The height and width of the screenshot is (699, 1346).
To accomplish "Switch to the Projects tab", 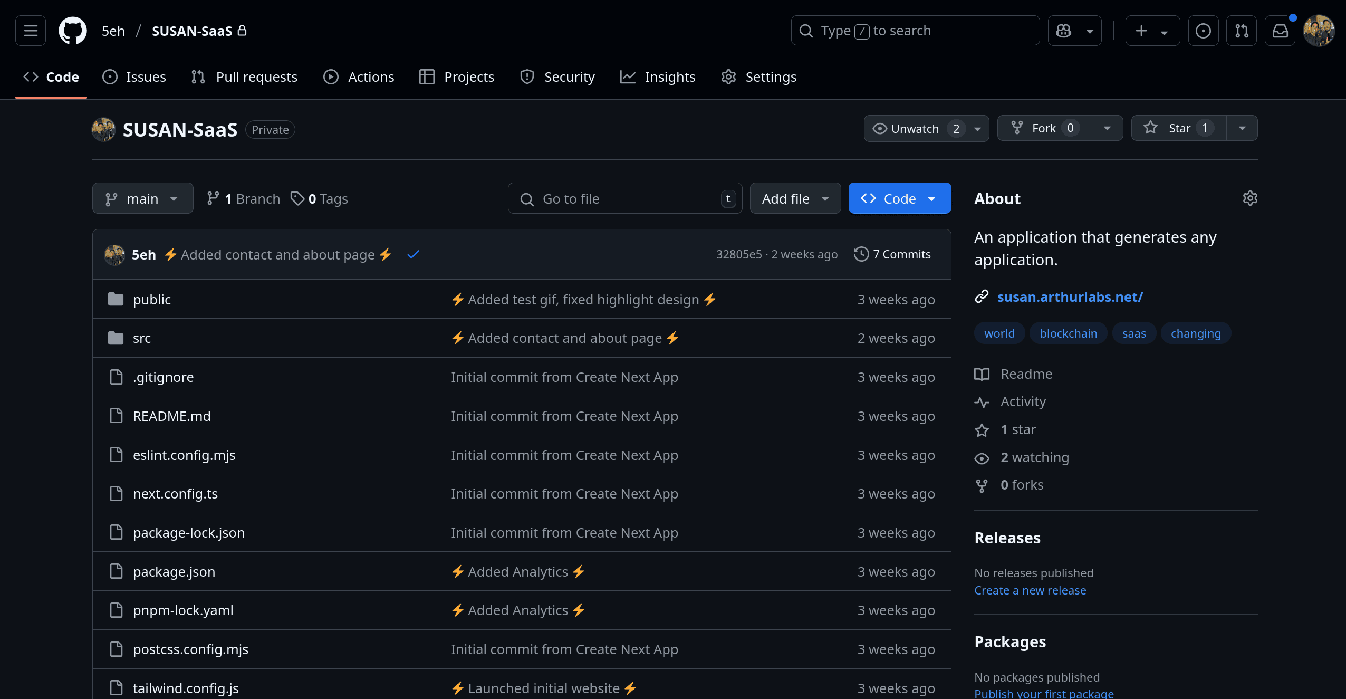I will [x=457, y=77].
